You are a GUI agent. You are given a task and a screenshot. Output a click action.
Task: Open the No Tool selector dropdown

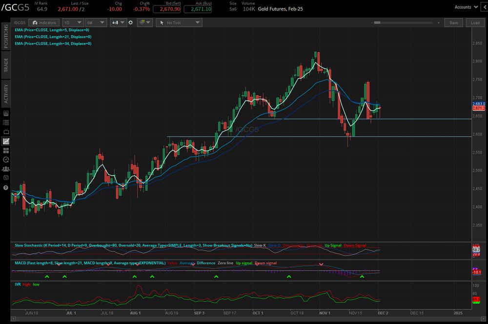pos(179,22)
